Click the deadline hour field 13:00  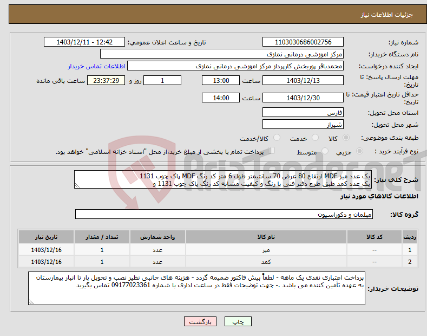221,80
